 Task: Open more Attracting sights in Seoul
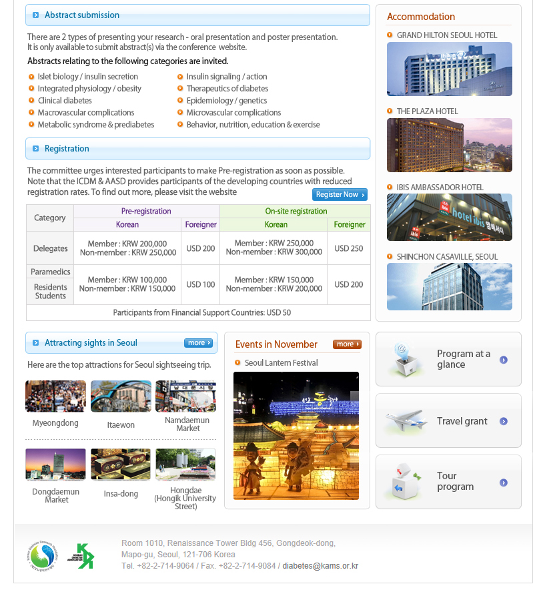point(198,343)
